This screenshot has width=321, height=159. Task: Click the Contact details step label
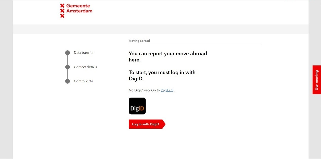click(x=85, y=67)
